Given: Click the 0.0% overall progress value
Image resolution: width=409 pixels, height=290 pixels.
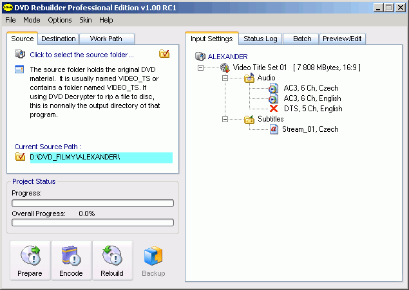Looking at the screenshot, I should [x=86, y=213].
